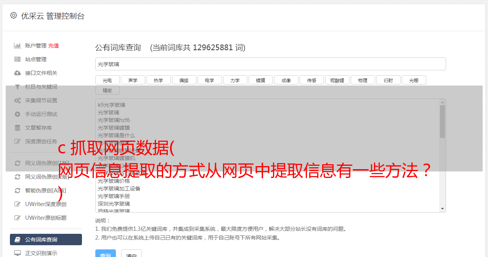Click the database icon for 文章暂存库
The height and width of the screenshot is (257, 488).
(18, 128)
